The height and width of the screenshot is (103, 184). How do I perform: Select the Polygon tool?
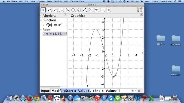coord(67,10)
